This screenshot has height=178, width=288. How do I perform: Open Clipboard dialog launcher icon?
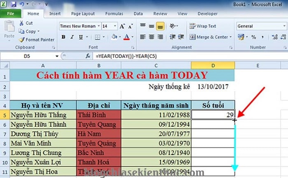[53, 48]
